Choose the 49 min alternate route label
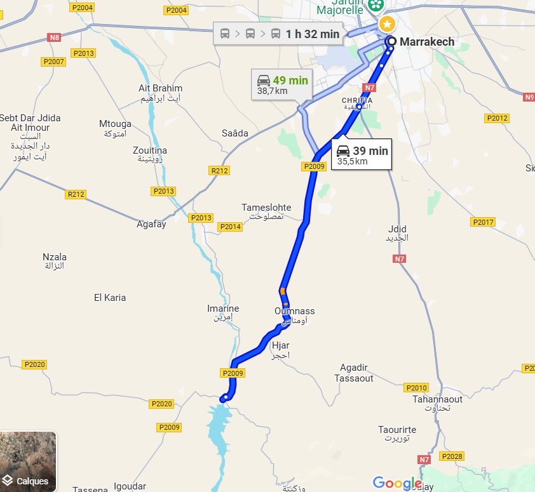The image size is (535, 492). click(x=282, y=84)
